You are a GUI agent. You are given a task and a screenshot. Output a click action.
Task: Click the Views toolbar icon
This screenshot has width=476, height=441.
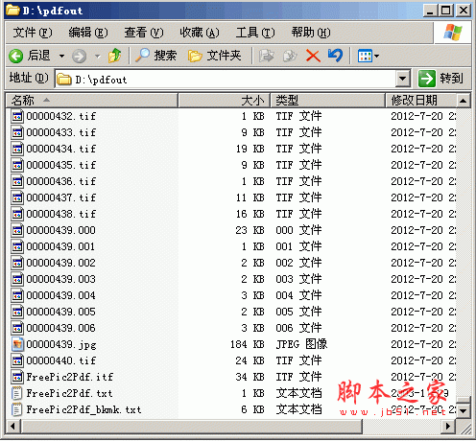(x=365, y=57)
